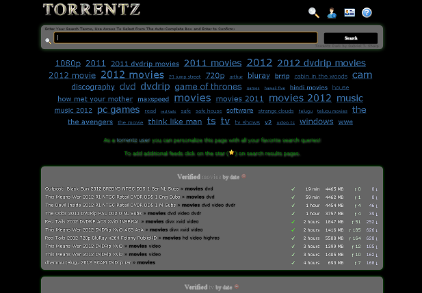Screen dimensions: 422x293
Task: Open the tv shows tag
Action: [x=248, y=122]
